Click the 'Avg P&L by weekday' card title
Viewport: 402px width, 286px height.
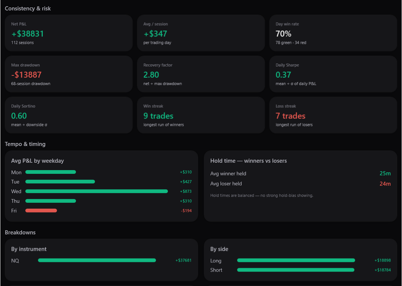tap(38, 161)
